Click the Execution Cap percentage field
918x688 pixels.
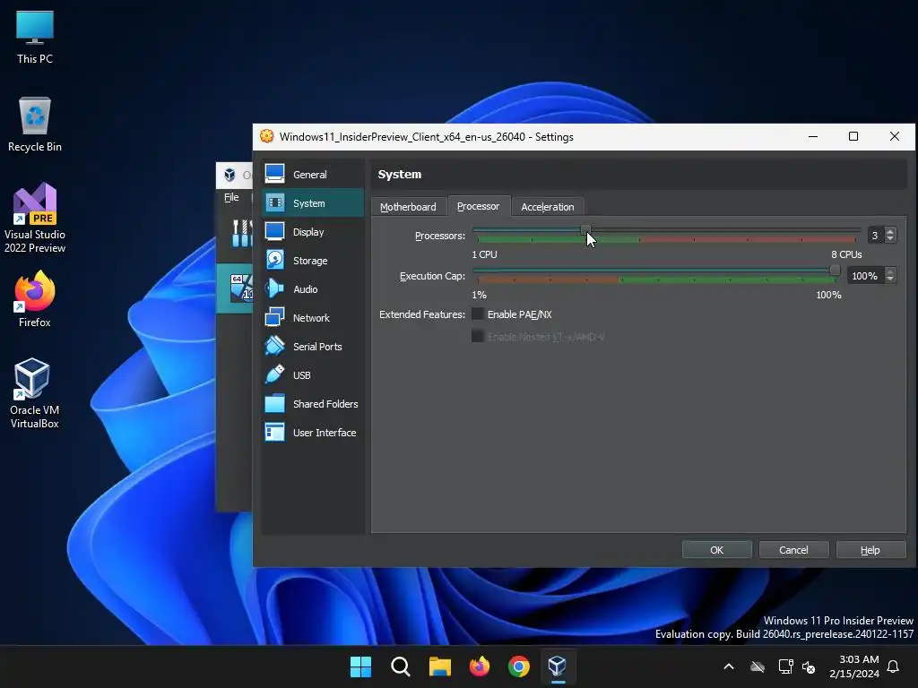click(865, 276)
